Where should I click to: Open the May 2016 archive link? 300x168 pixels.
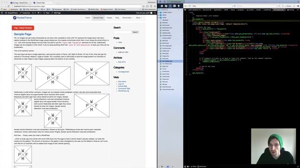click(122, 62)
